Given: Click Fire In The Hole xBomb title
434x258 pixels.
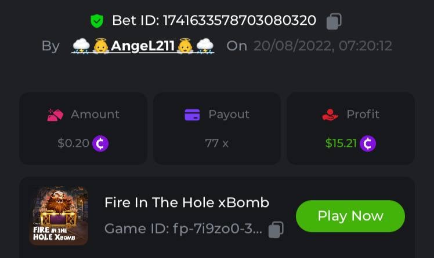Looking at the screenshot, I should click(x=187, y=202).
